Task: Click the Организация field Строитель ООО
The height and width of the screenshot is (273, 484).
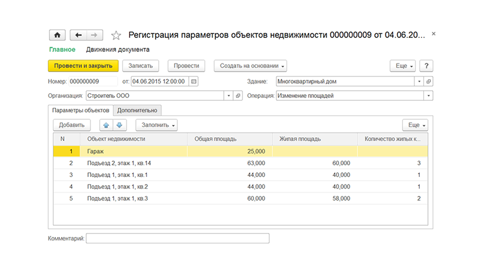Action: 155,95
